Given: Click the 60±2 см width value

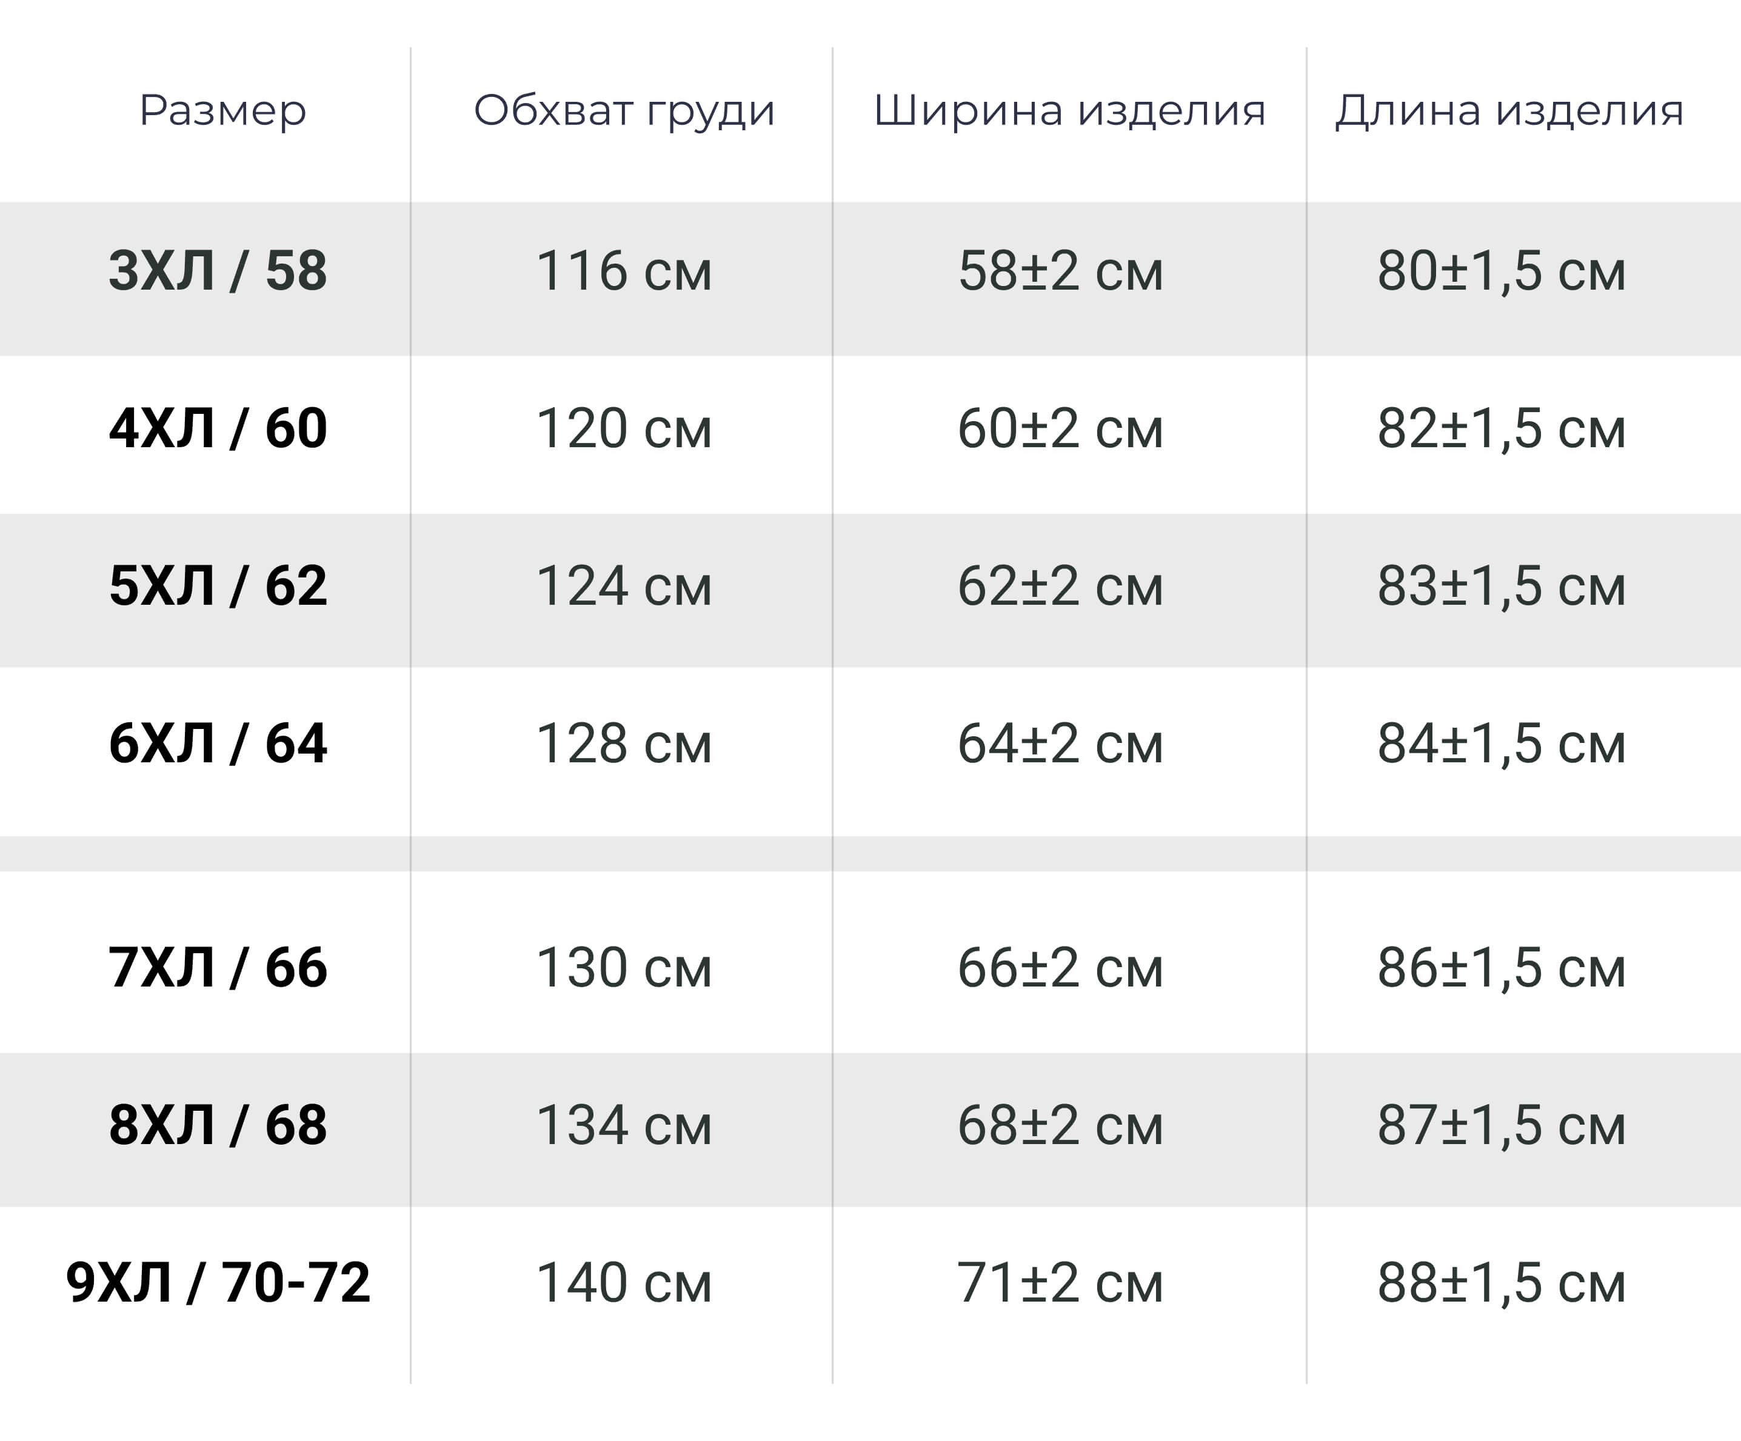Looking at the screenshot, I should coord(1060,428).
